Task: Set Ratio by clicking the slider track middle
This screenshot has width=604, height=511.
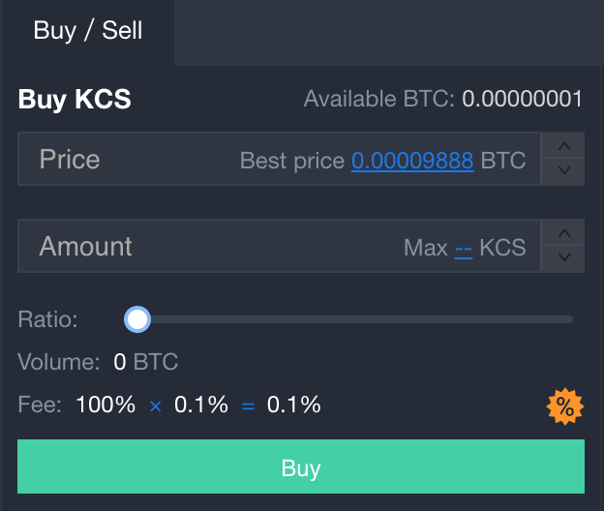Action: click(354, 319)
